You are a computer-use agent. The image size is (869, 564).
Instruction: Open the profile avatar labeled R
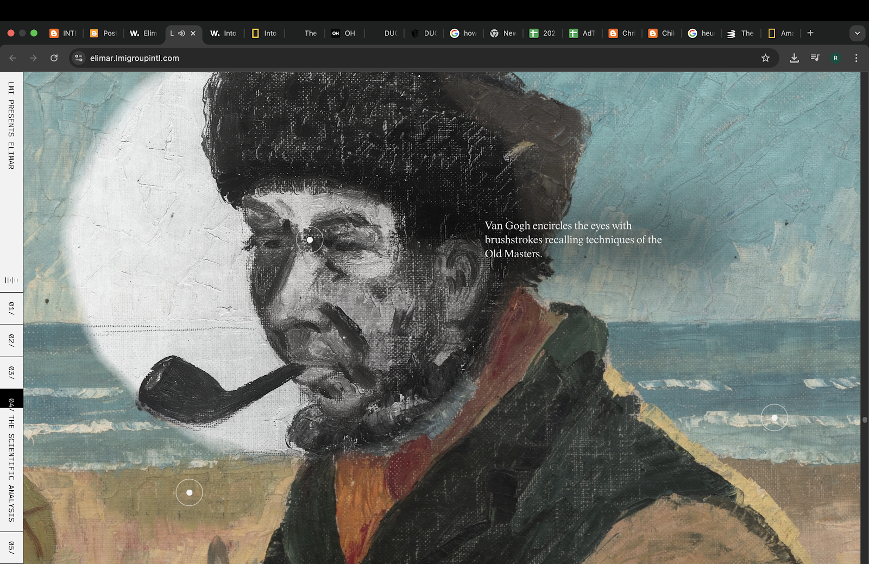[x=835, y=58]
